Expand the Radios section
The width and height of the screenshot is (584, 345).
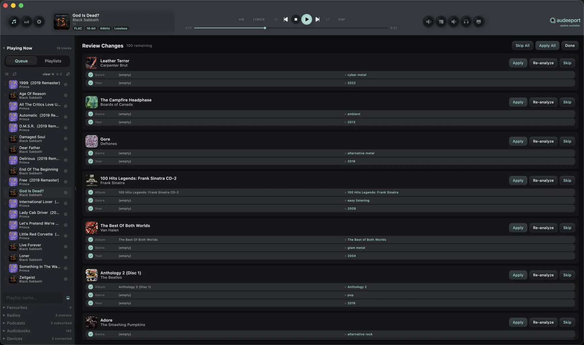[4, 315]
